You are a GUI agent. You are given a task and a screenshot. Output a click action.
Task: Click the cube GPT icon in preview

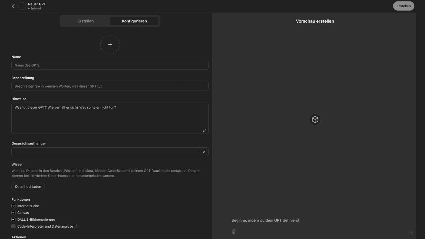click(315, 119)
